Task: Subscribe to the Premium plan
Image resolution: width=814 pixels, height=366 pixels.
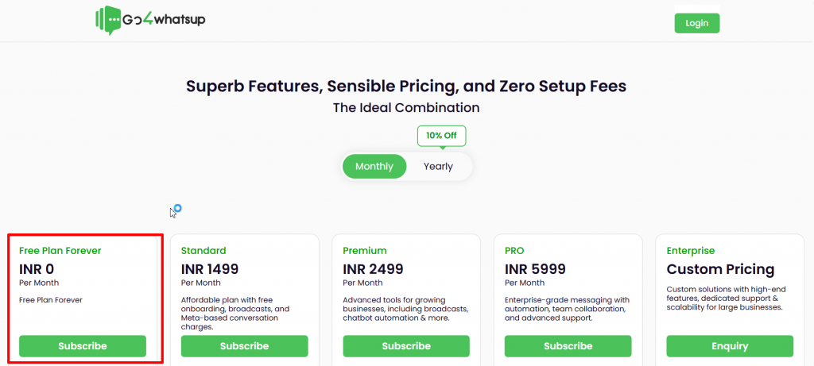Action: (406, 346)
